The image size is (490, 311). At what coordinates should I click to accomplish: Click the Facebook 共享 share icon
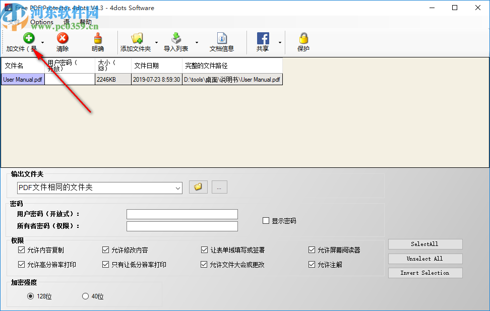point(263,38)
